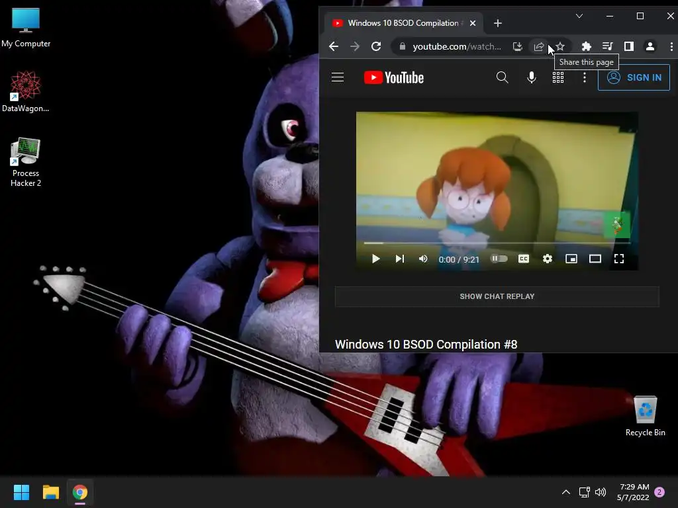Toggle autoplay switch in player
This screenshot has height=508, width=678.
(499, 259)
